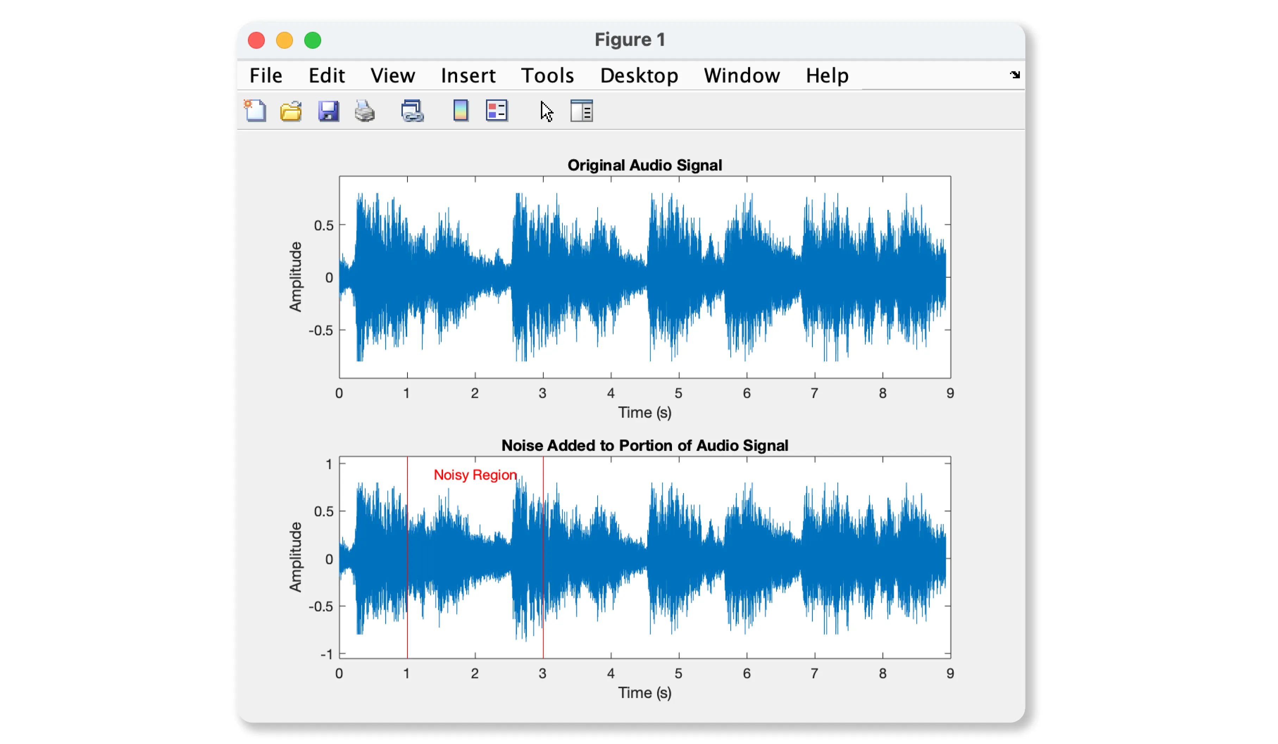The height and width of the screenshot is (744, 1278).
Task: Open the Property Inspector panel icon
Action: (x=581, y=111)
